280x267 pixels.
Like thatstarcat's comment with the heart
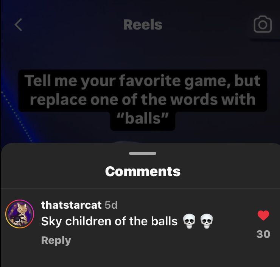coord(263,215)
